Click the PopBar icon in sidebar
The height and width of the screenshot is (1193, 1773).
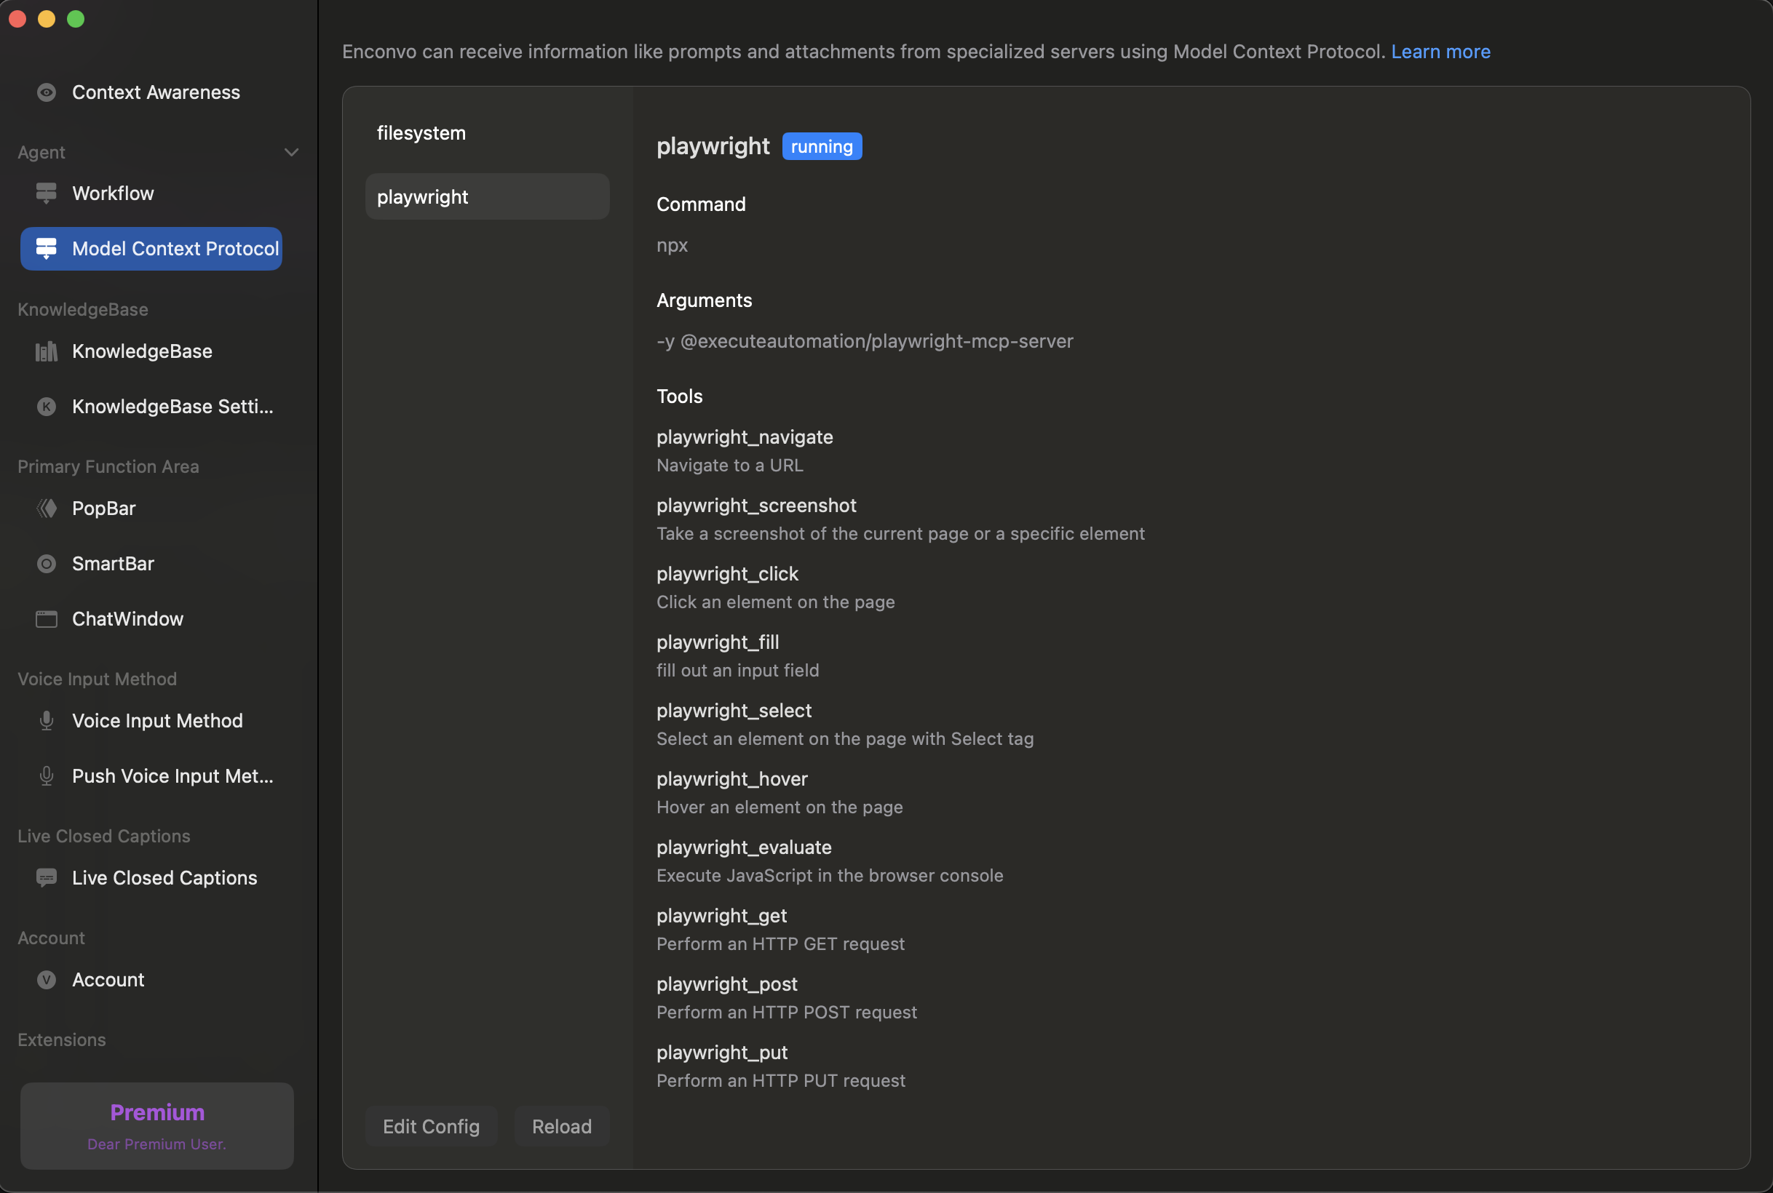tap(47, 508)
